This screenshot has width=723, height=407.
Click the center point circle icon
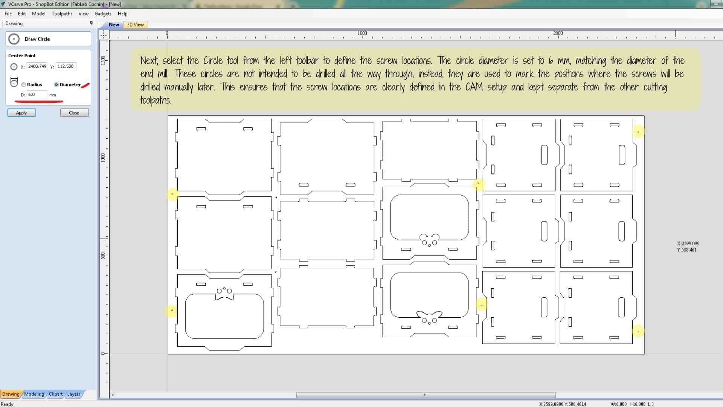[14, 67]
